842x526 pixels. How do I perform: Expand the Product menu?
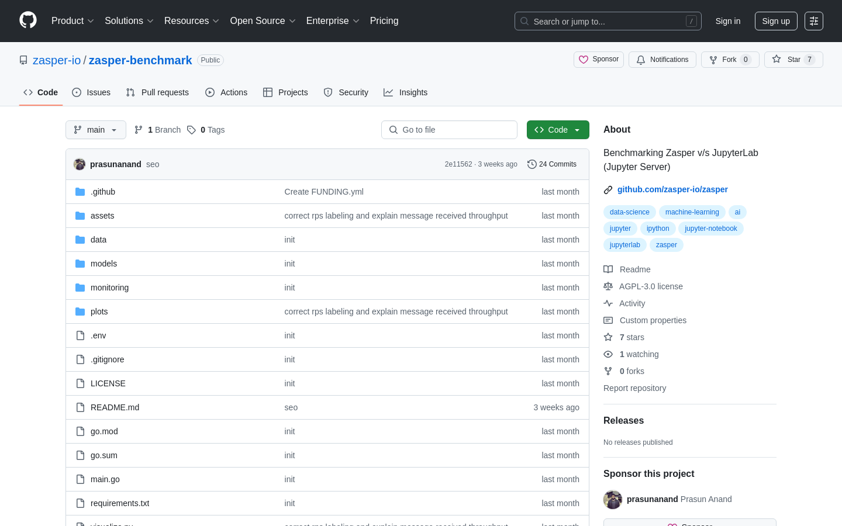coord(73,21)
